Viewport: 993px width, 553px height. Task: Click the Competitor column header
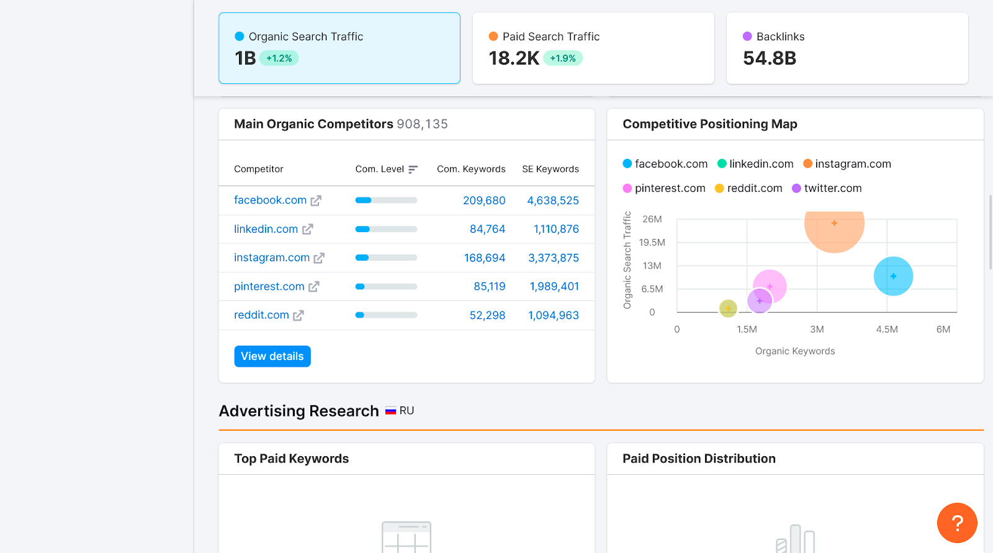pyautogui.click(x=259, y=169)
